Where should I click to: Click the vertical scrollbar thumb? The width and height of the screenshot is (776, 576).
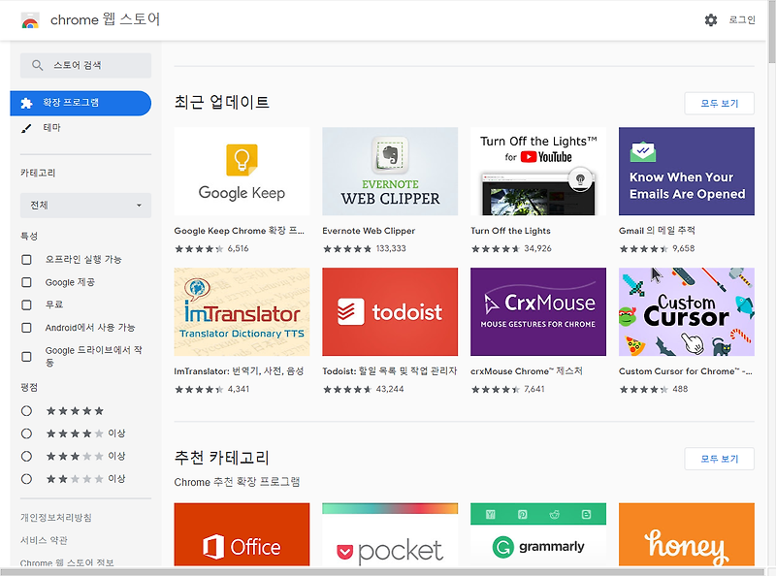coord(771,32)
